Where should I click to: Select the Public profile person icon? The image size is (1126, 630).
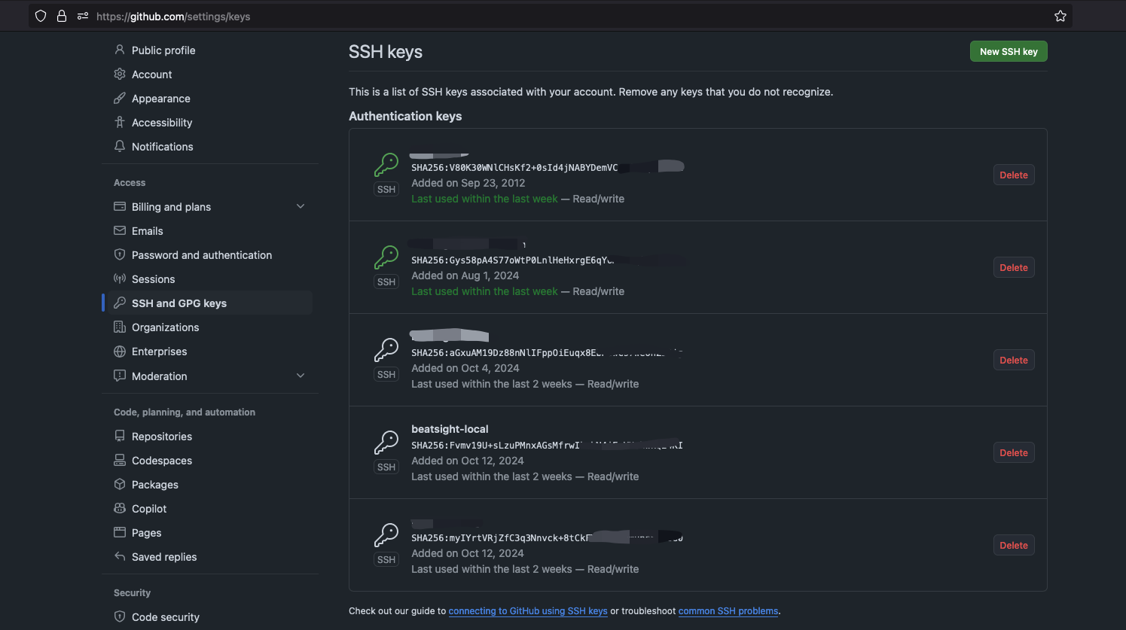point(121,50)
